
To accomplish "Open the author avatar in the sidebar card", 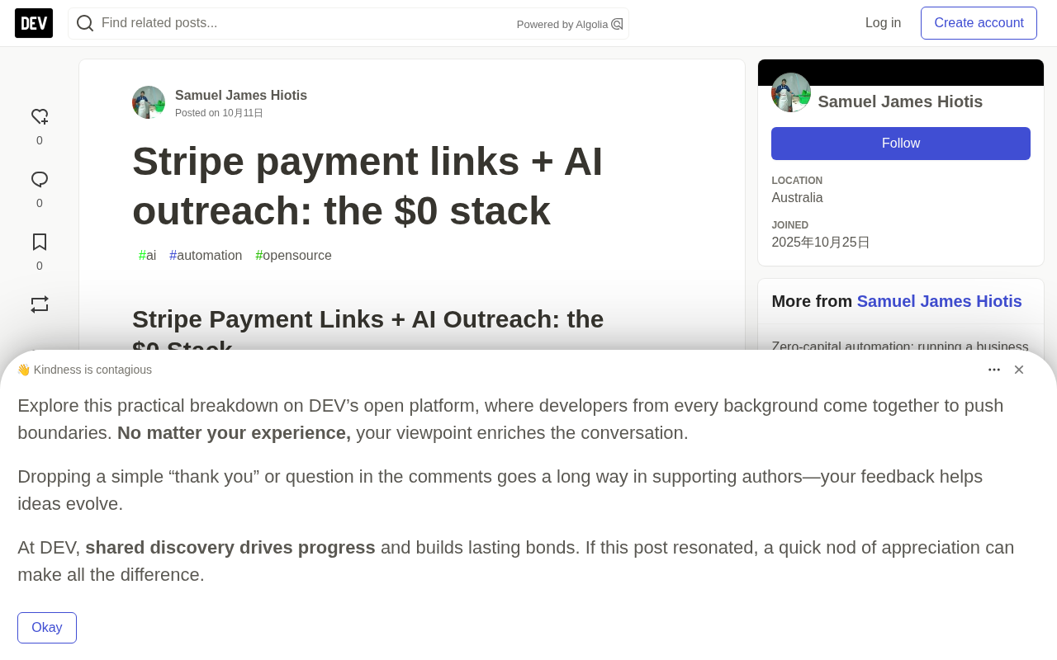I will (791, 92).
